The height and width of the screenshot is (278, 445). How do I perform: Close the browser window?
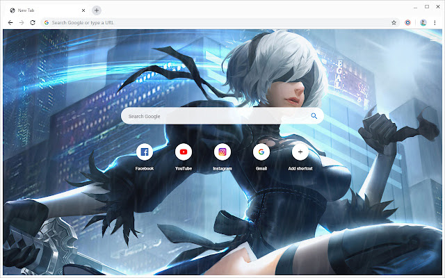tap(438, 6)
